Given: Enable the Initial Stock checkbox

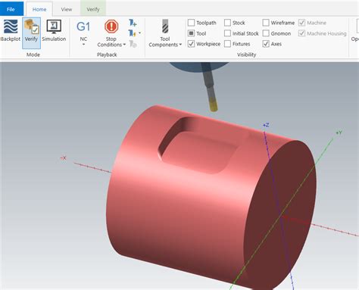Looking at the screenshot, I should [x=227, y=33].
